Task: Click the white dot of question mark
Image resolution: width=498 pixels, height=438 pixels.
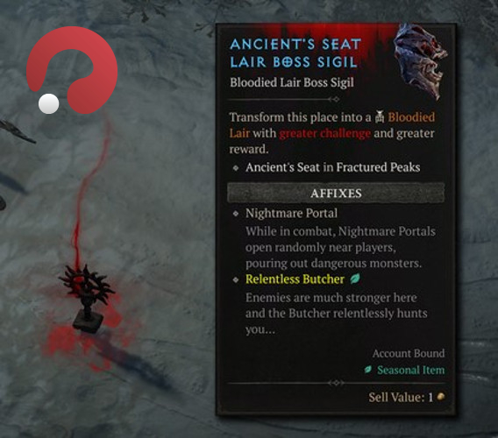Action: [x=48, y=103]
